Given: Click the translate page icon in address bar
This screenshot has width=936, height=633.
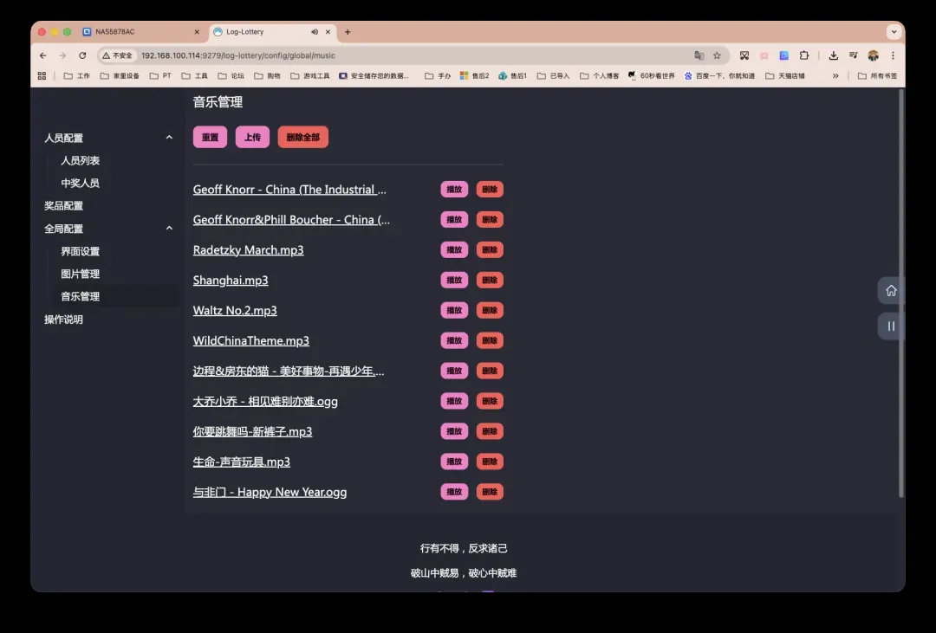Looking at the screenshot, I should [699, 55].
